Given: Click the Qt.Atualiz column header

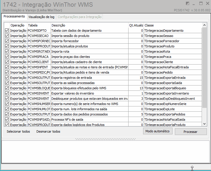Looking at the screenshot, I should click(136, 25).
